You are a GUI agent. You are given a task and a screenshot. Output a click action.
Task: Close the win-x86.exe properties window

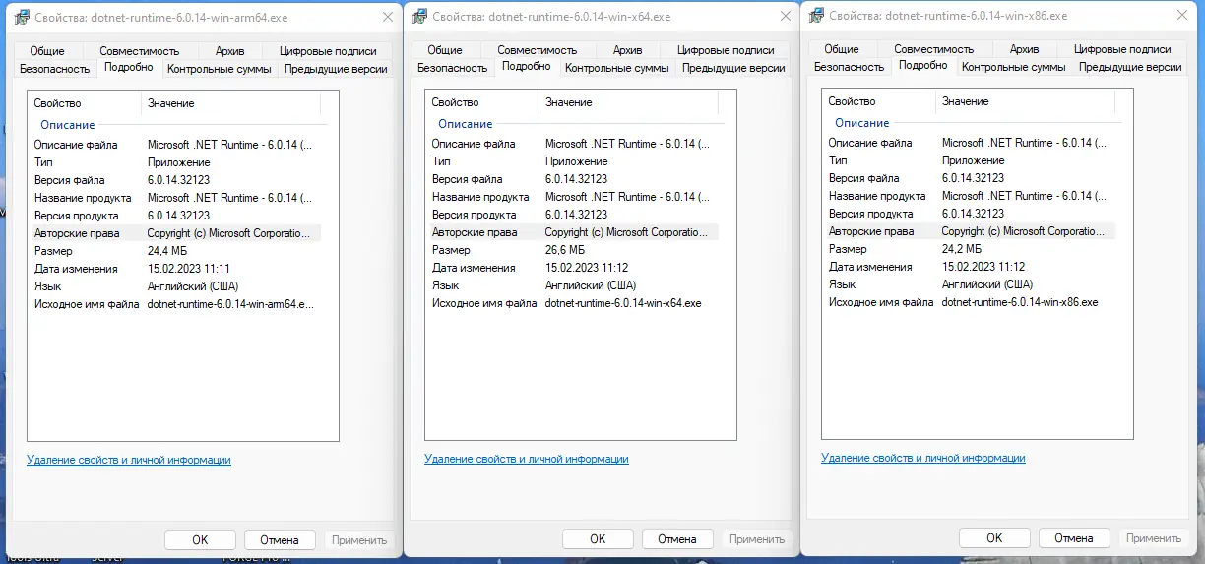tap(1178, 15)
